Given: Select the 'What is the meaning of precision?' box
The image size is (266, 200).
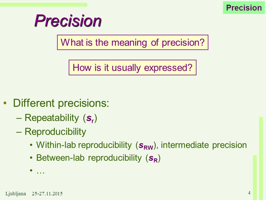Looking at the screenshot, I should point(132,42).
